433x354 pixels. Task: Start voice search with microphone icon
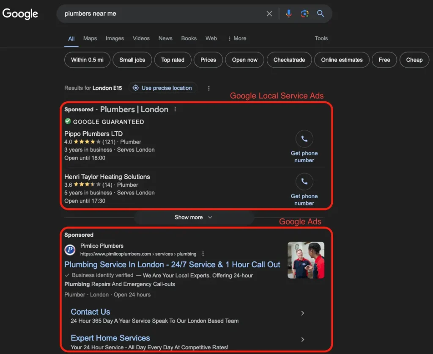[289, 14]
